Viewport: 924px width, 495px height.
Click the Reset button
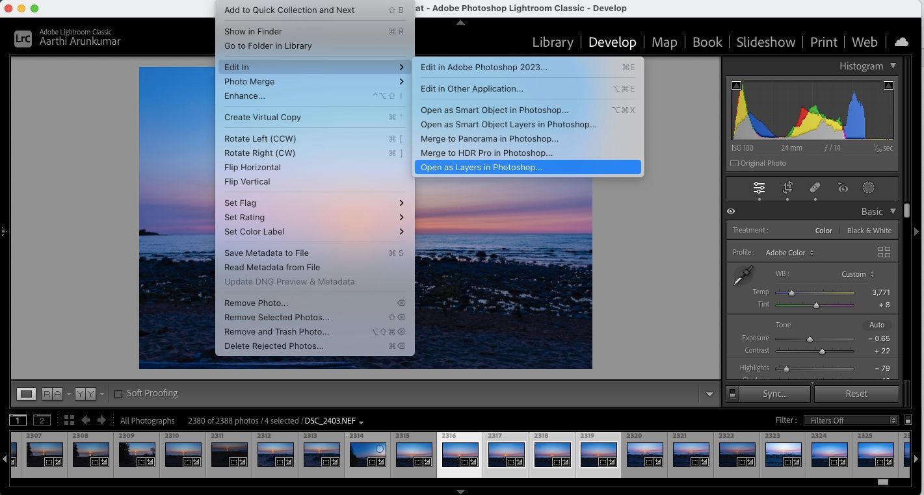pyautogui.click(x=856, y=394)
